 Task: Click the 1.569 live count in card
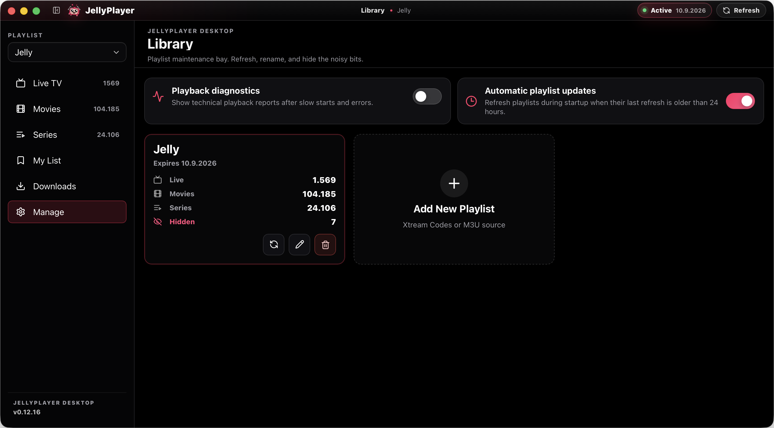click(x=324, y=180)
